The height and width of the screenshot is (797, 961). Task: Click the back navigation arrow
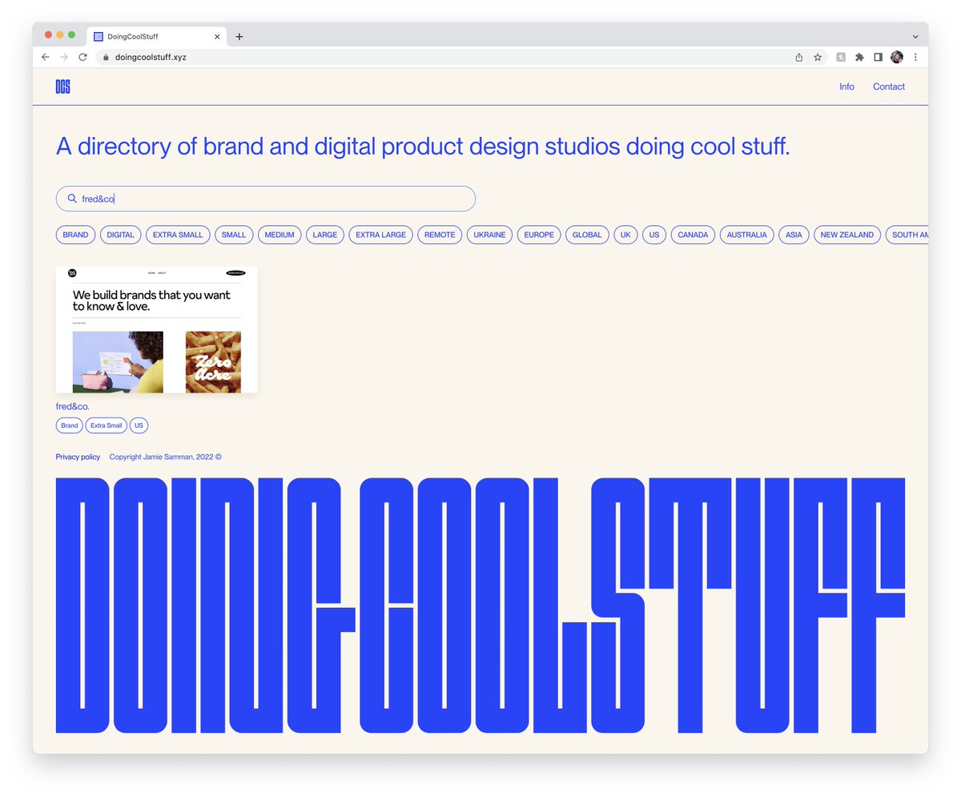click(45, 57)
